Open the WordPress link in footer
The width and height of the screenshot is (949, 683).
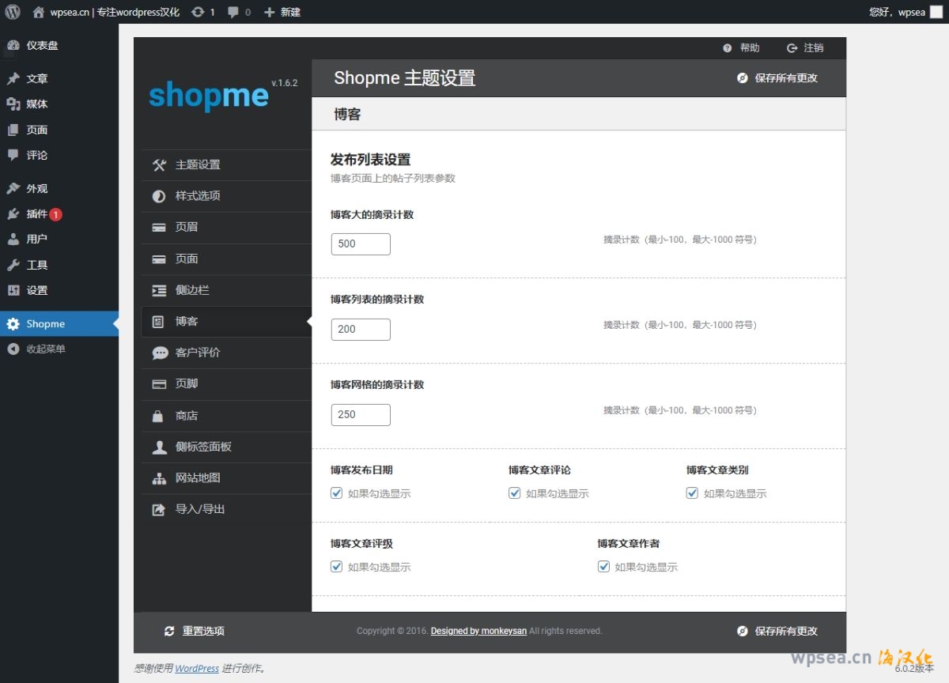click(x=197, y=668)
